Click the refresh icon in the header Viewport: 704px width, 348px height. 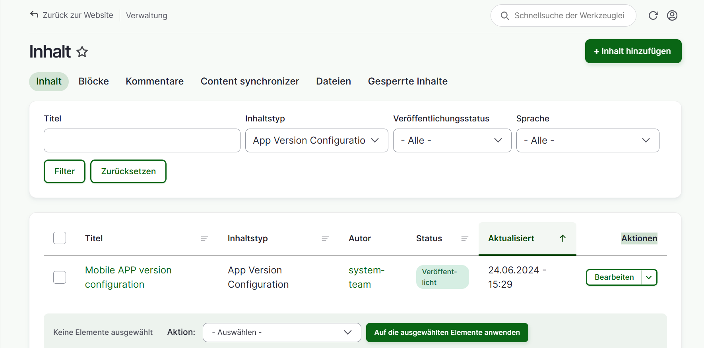click(x=653, y=15)
